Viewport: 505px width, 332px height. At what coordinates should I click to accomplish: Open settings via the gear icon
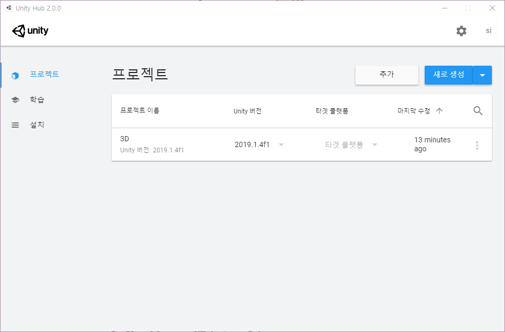(461, 31)
